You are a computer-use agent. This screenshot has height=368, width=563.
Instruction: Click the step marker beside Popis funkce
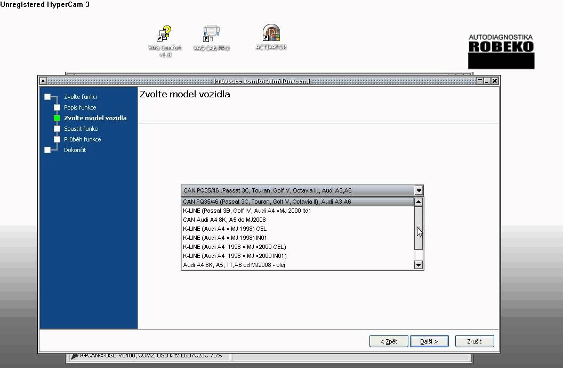tap(57, 107)
